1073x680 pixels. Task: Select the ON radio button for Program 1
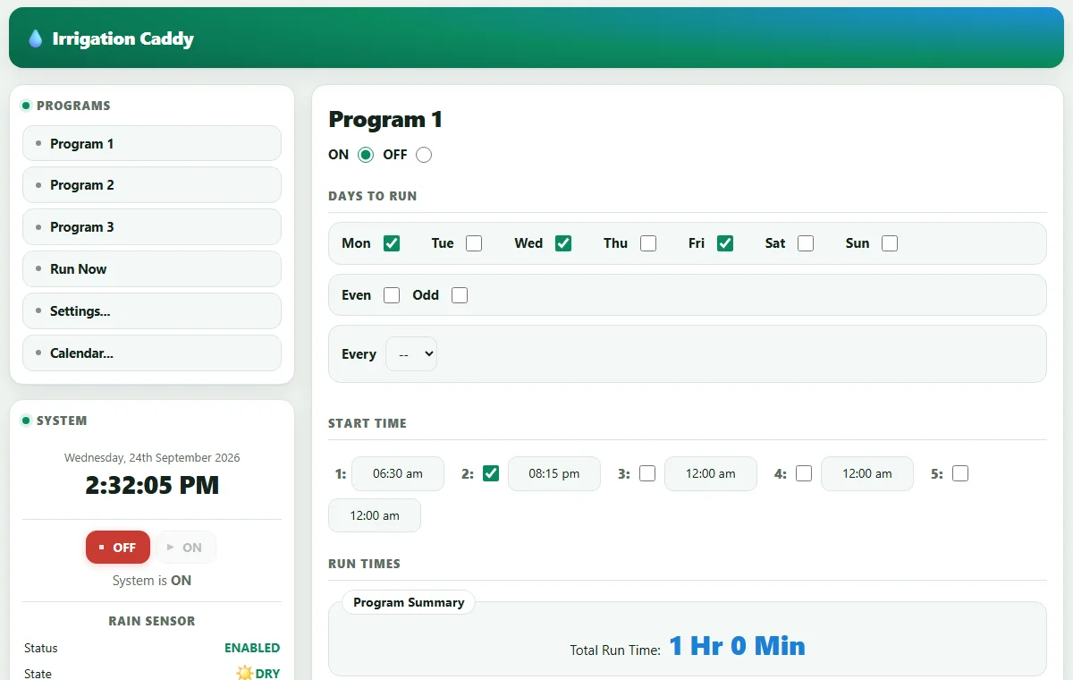366,155
